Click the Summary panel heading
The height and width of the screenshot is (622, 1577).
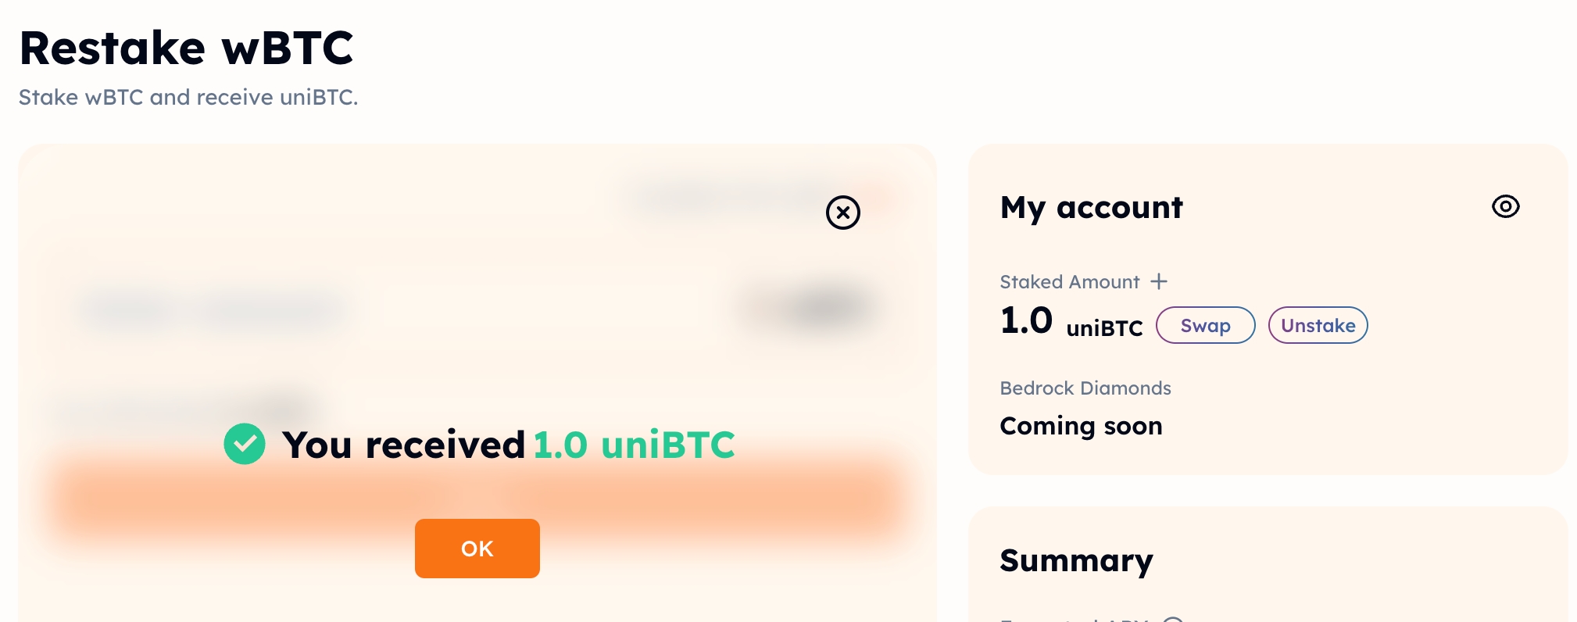pos(1076,560)
